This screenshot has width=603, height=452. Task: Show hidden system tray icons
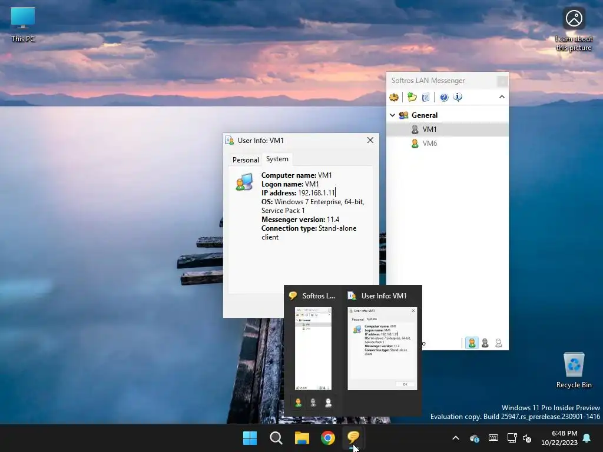click(456, 438)
